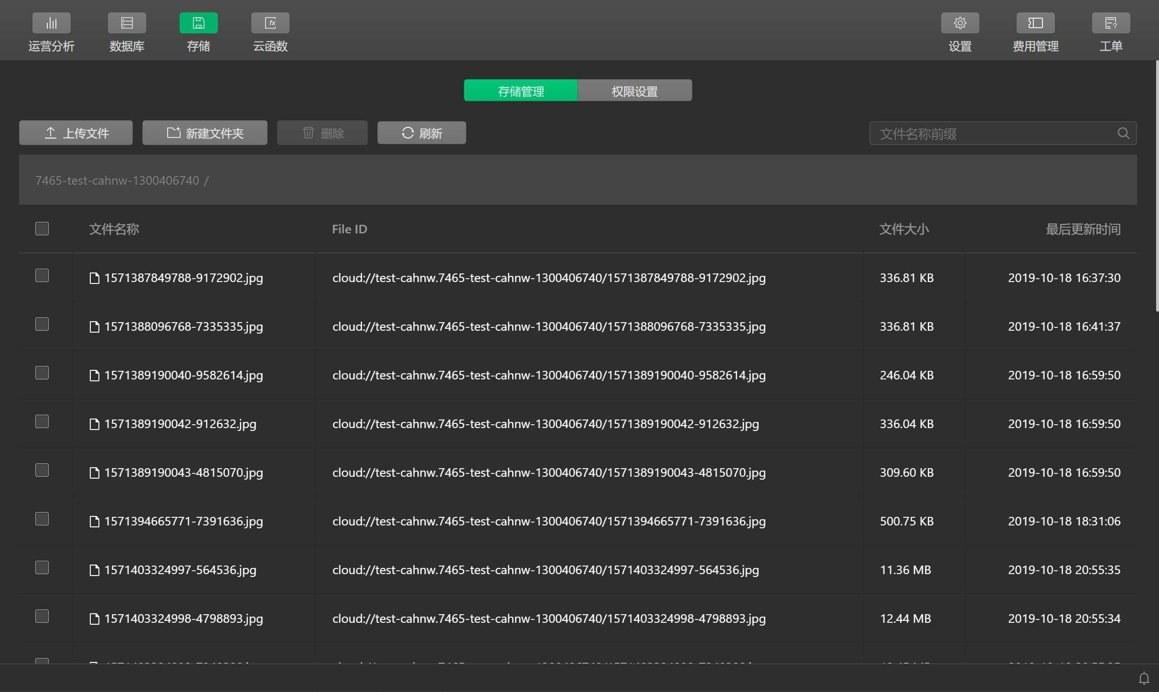Click the 上传文件 upload button
Image resolution: width=1159 pixels, height=692 pixels.
tap(76, 133)
